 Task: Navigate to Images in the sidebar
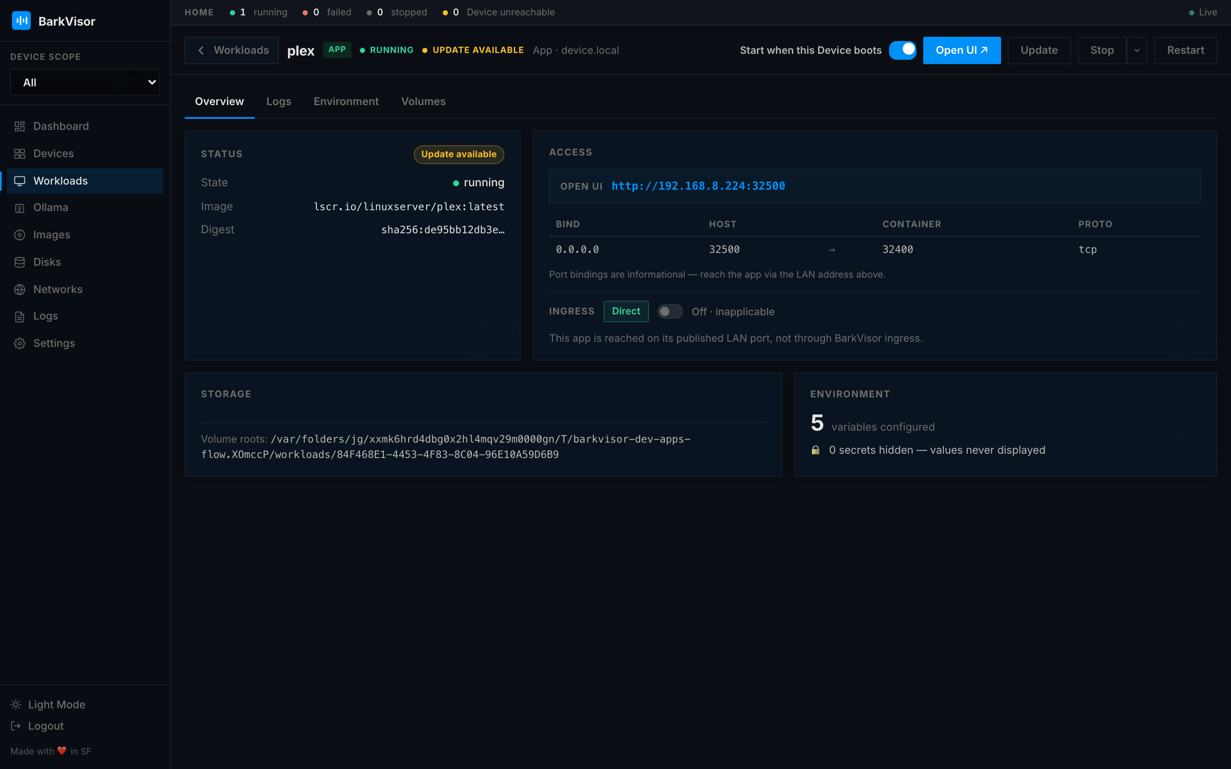pyautogui.click(x=85, y=235)
